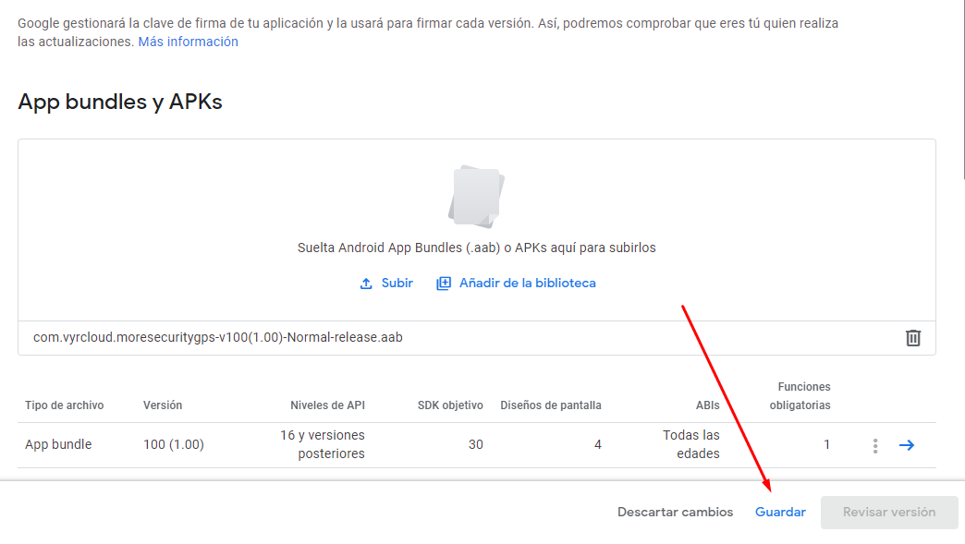Open the Más información link
965x544 pixels.
click(188, 42)
